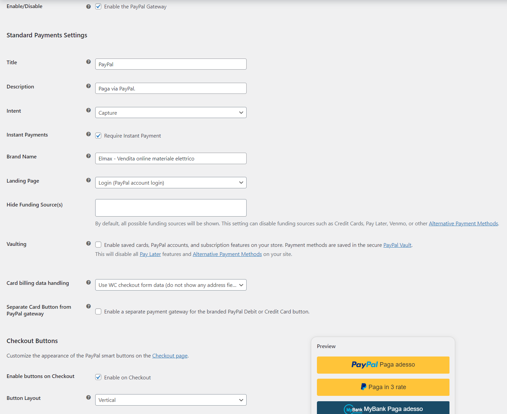Screen dimensions: 507x414
Task: Click the Hide Funding Source(s) input field
Action: [x=171, y=208]
